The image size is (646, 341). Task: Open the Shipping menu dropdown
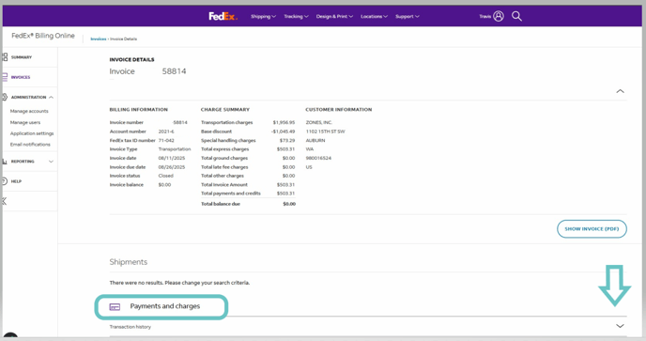point(263,17)
